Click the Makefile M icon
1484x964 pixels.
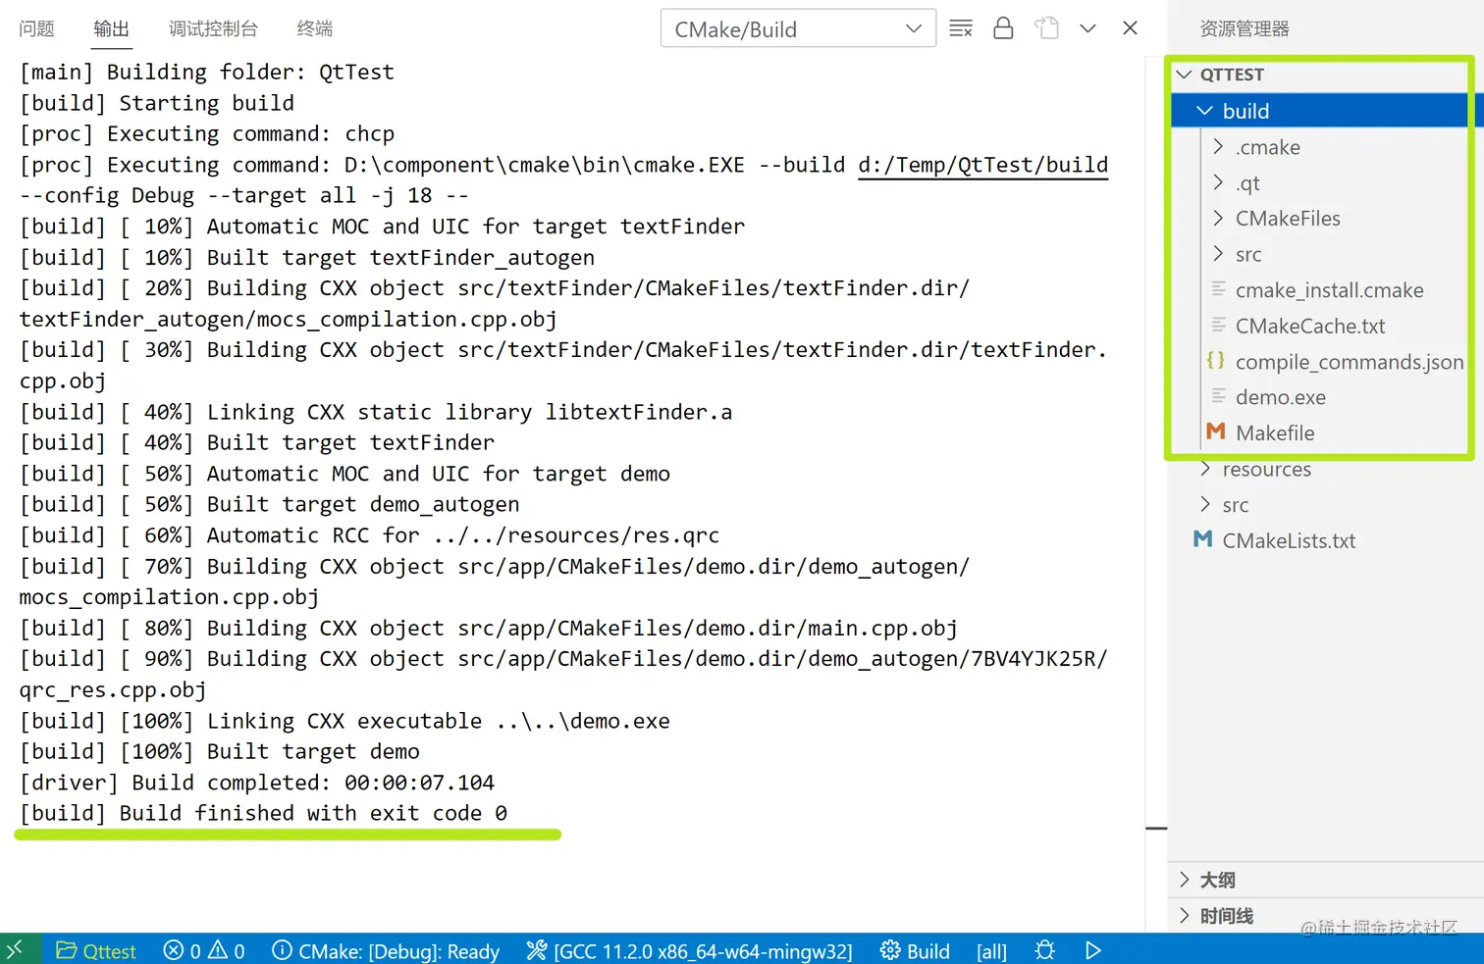(x=1216, y=431)
